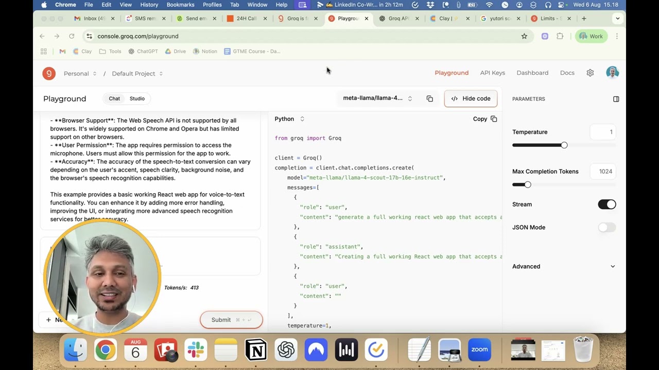Screen dimensions: 659x370
Task: Open Photo Booth in the Dock
Action: point(165,350)
